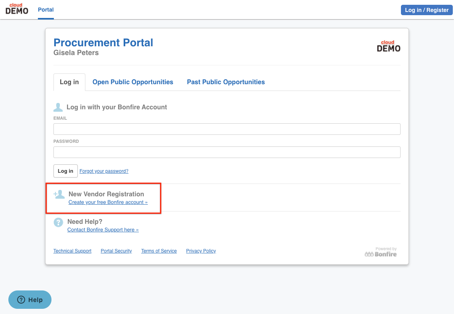
Task: Click the add-user icon for New Vendor Registration
Action: click(x=59, y=194)
